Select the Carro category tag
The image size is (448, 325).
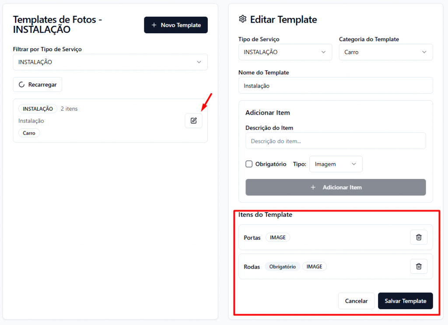pos(29,133)
